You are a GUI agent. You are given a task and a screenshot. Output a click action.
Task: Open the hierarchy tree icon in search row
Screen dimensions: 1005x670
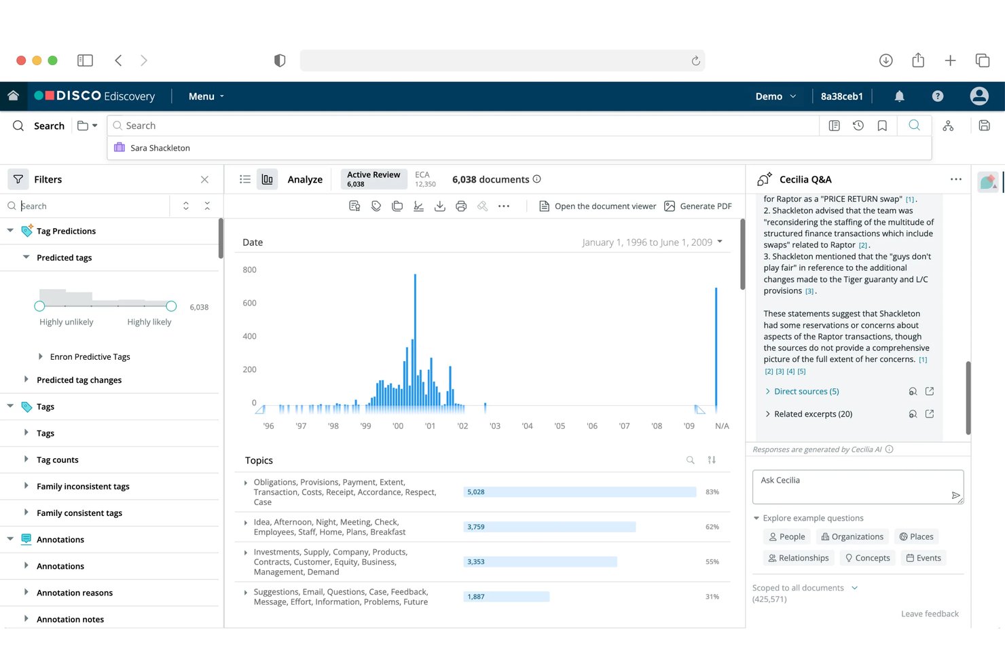pyautogui.click(x=948, y=126)
